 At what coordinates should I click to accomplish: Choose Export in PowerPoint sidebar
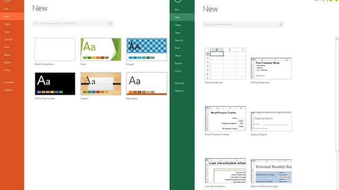coord(7,62)
